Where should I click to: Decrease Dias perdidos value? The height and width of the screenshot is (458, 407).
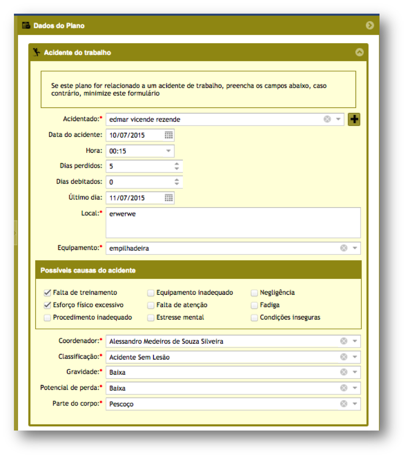coord(176,168)
